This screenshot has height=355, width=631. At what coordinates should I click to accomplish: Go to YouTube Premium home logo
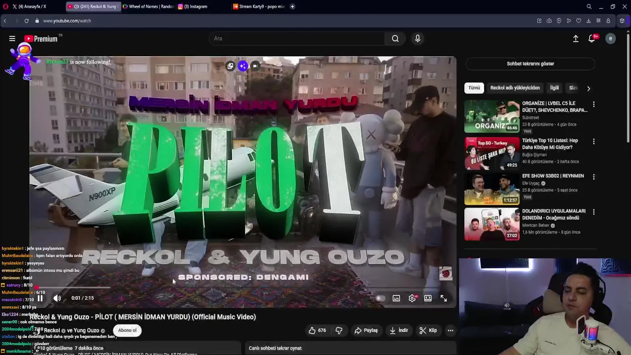[x=41, y=38]
